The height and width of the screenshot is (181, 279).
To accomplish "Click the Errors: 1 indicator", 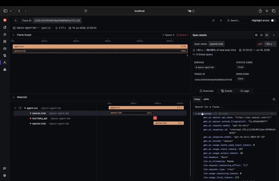I will 182,35.
